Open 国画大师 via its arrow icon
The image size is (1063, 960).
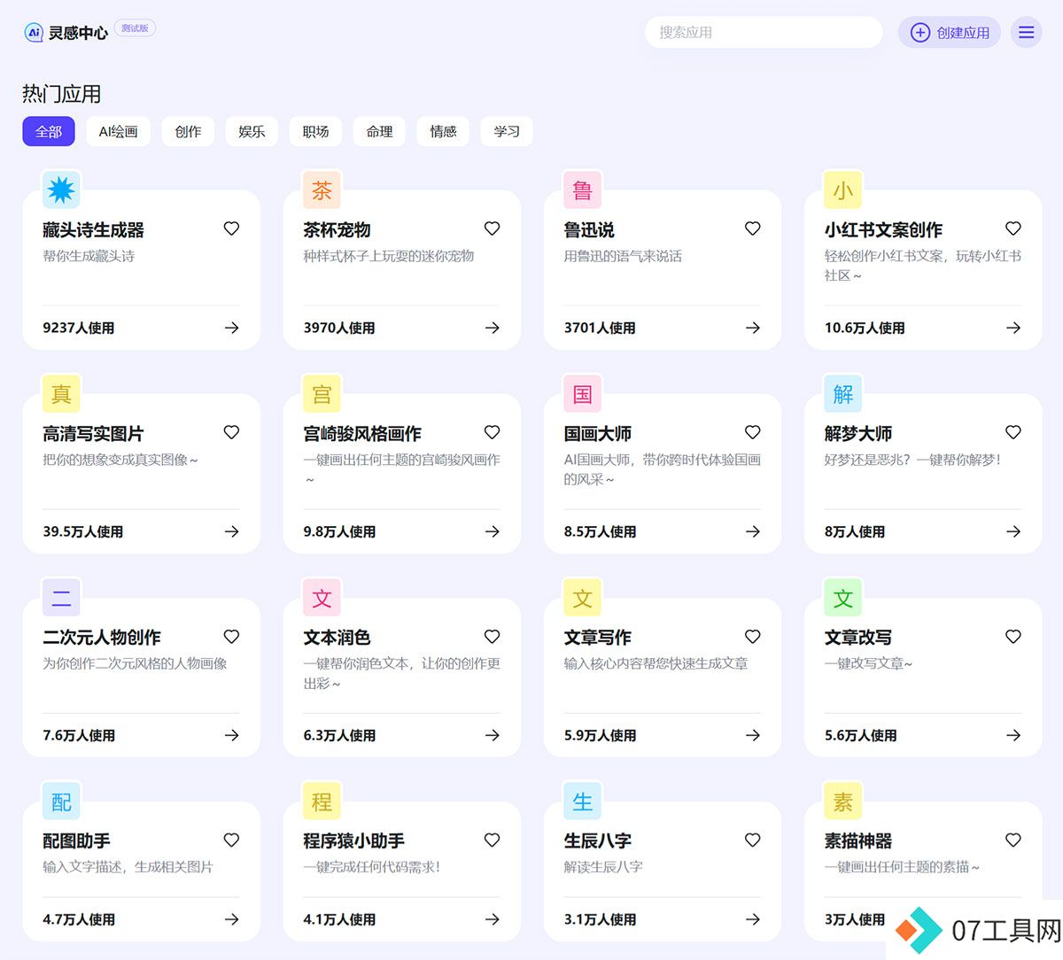752,531
